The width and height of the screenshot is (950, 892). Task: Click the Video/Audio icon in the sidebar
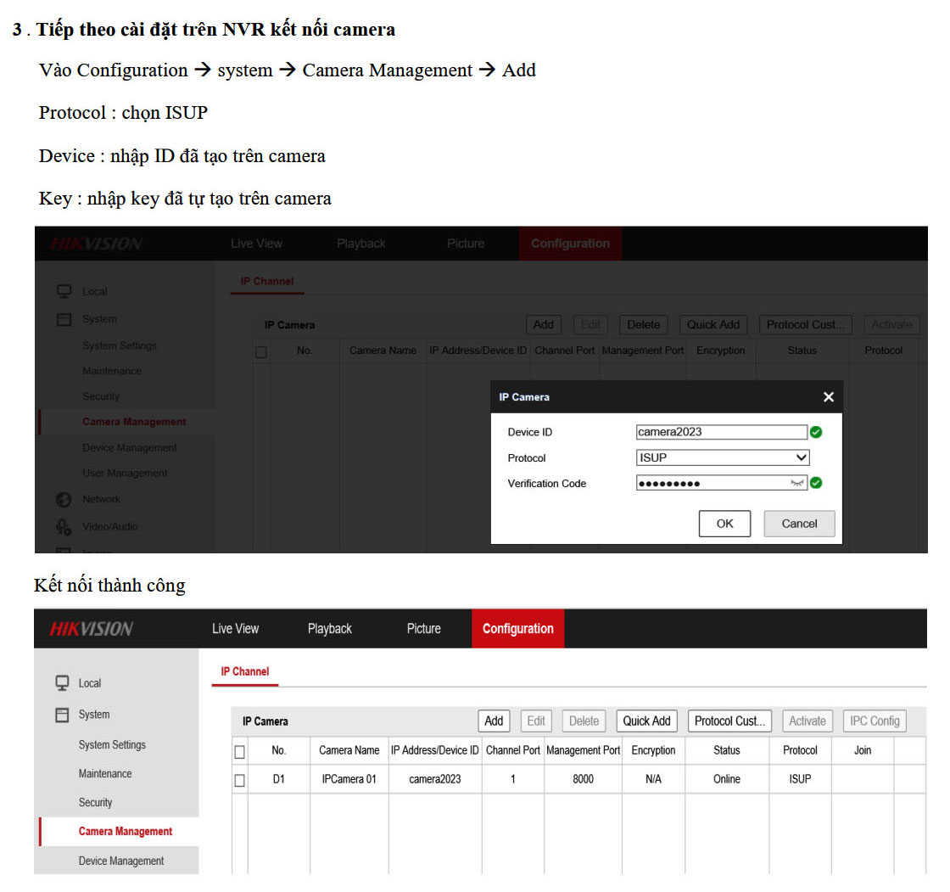tap(64, 526)
